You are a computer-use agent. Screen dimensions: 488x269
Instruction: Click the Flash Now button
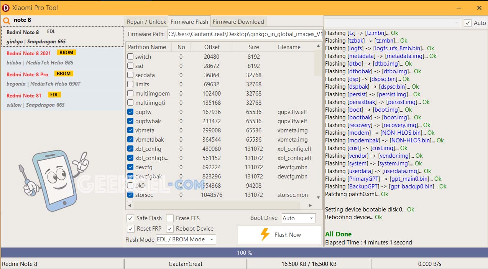click(279, 235)
